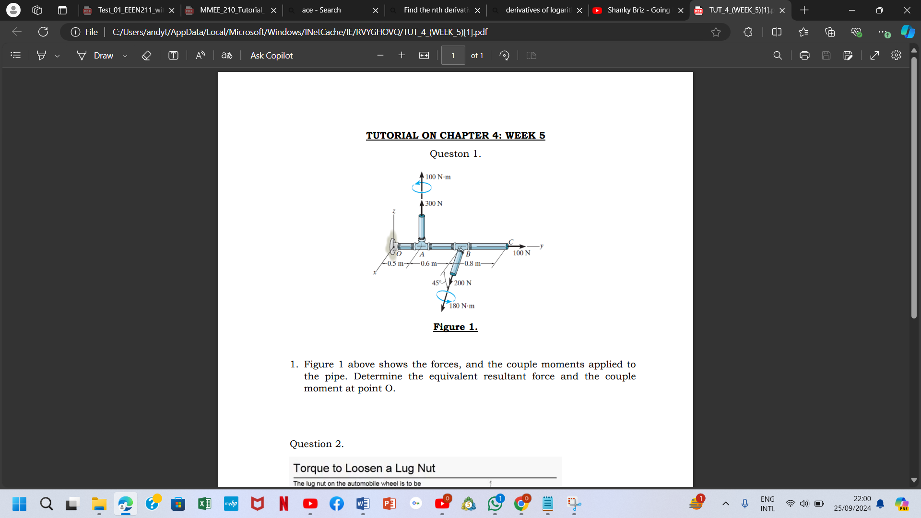
Task: Open the highlighter color options dropdown
Action: [x=58, y=55]
